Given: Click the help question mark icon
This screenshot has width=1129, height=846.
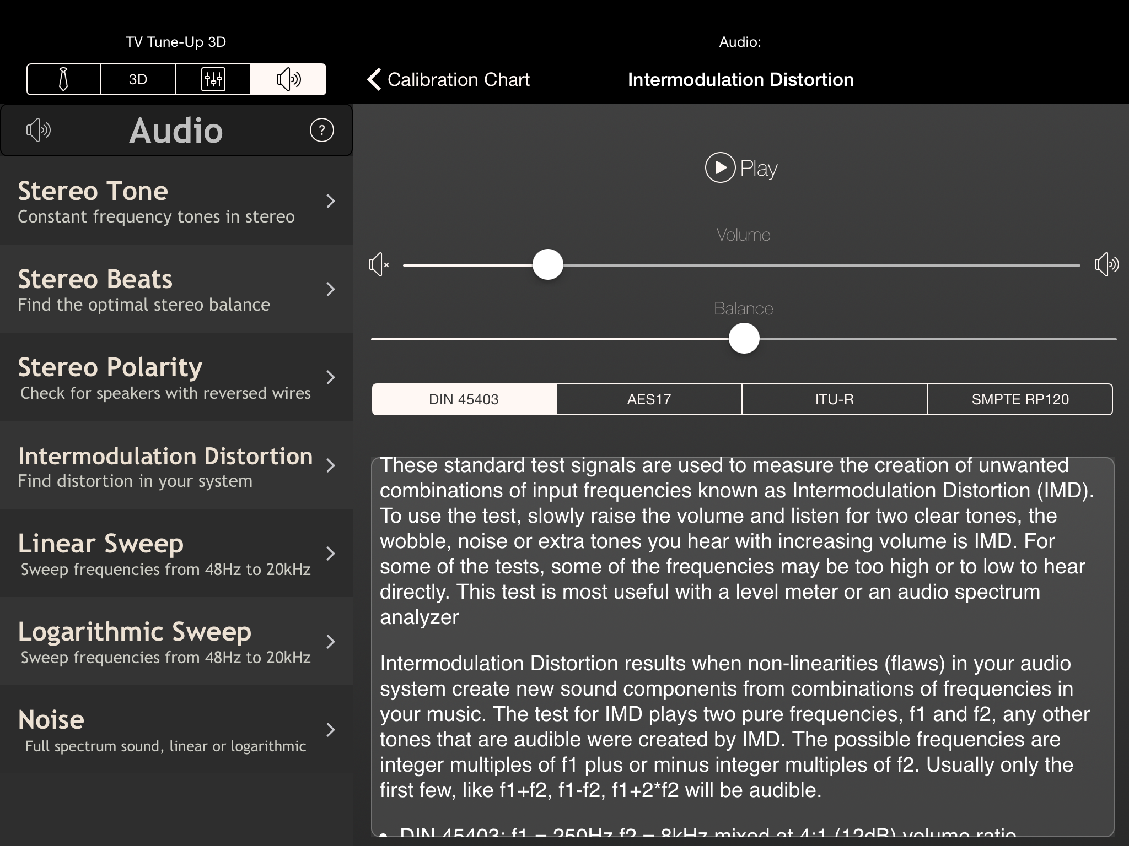Looking at the screenshot, I should click(x=322, y=131).
